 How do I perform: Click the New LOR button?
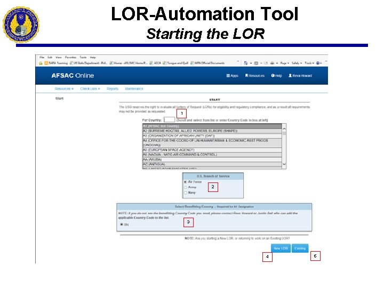pyautogui.click(x=281, y=249)
